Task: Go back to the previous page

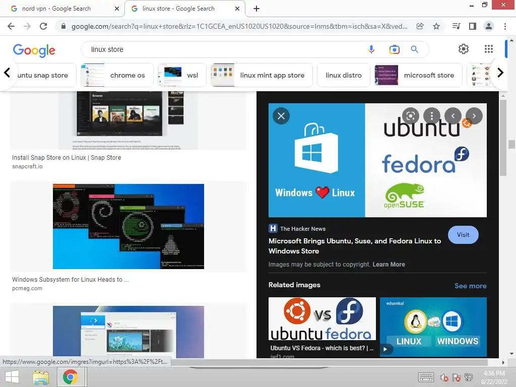Action: 11,26
